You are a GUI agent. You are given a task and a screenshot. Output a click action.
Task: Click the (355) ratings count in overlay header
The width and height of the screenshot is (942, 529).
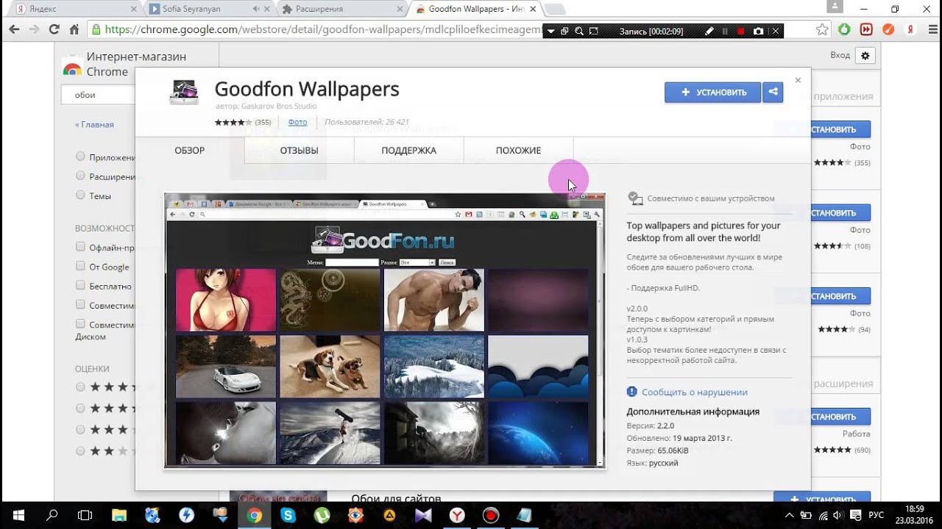pyautogui.click(x=263, y=122)
